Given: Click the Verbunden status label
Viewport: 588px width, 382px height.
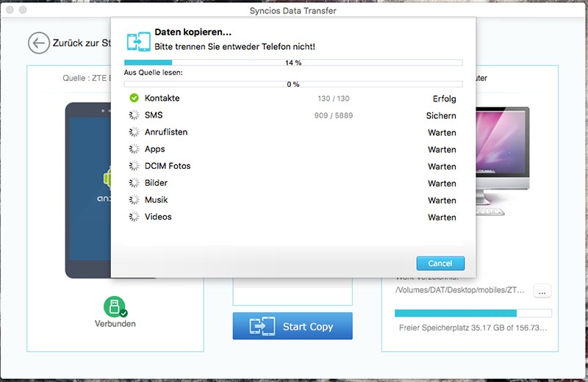Looking at the screenshot, I should point(115,323).
